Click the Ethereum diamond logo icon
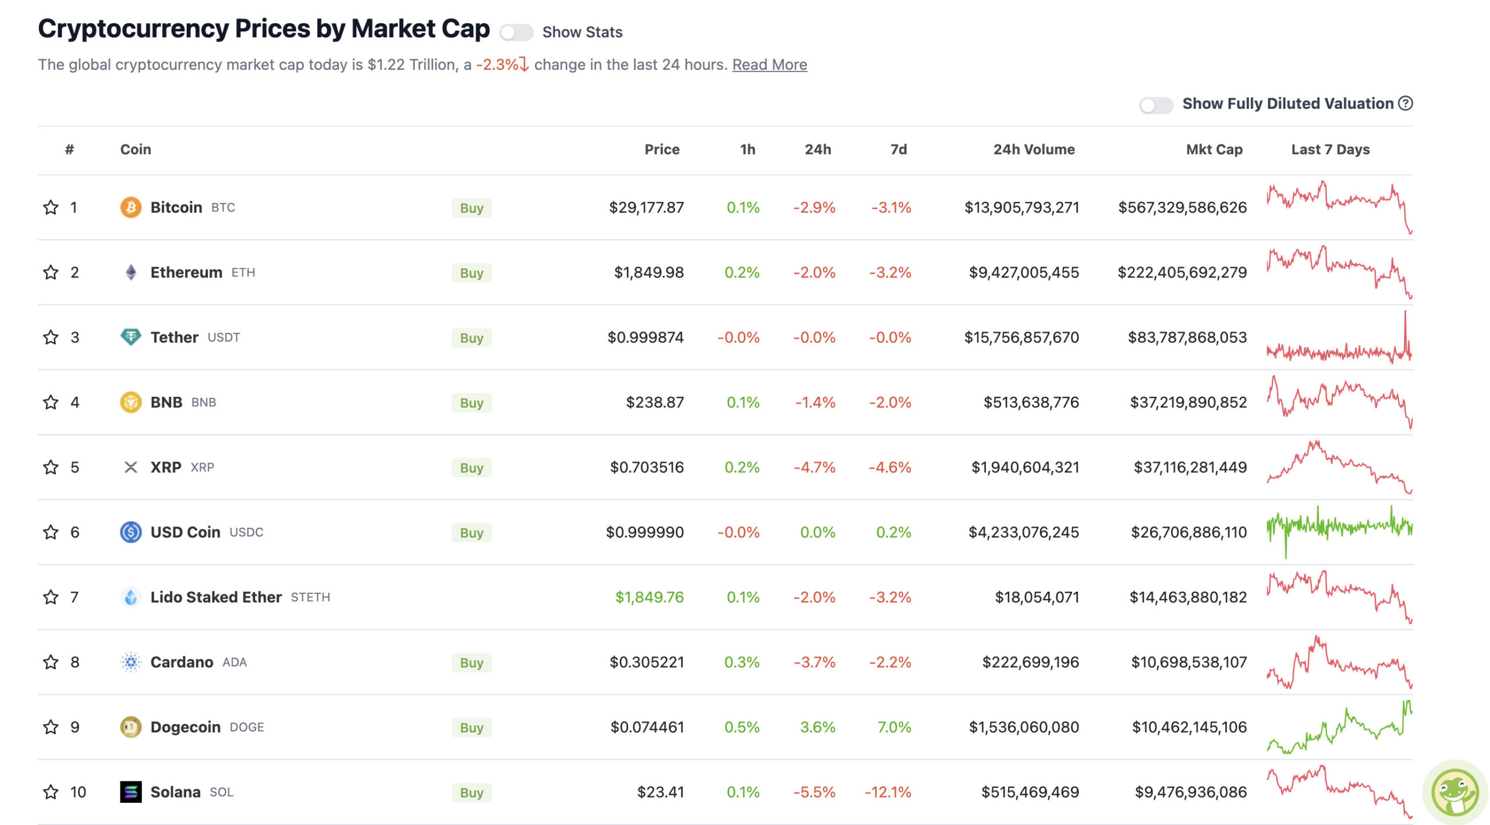 pyautogui.click(x=131, y=272)
